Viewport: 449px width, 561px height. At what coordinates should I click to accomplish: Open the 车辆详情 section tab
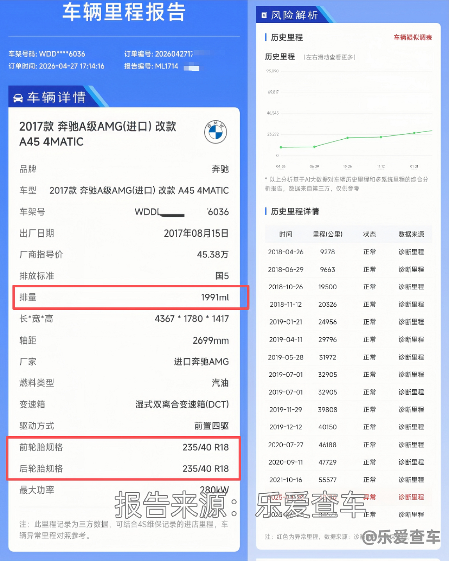(x=57, y=97)
